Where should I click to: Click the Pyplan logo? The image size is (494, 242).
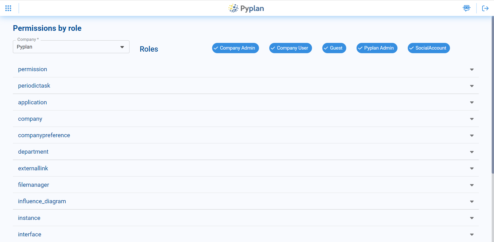click(x=246, y=8)
